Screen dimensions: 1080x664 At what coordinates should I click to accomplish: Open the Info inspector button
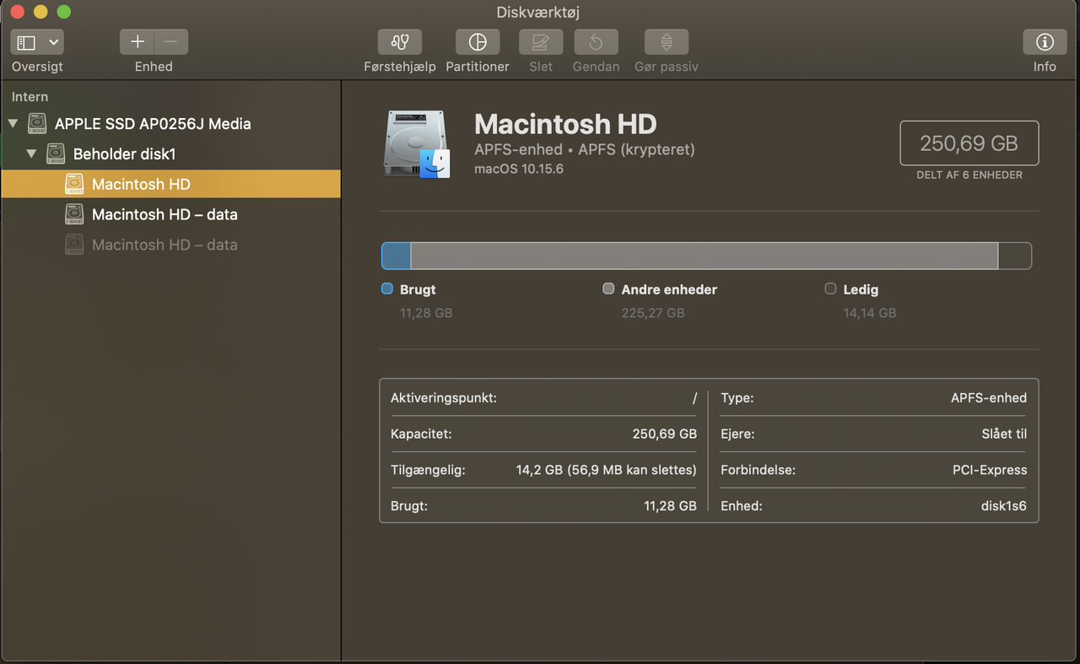coord(1045,42)
